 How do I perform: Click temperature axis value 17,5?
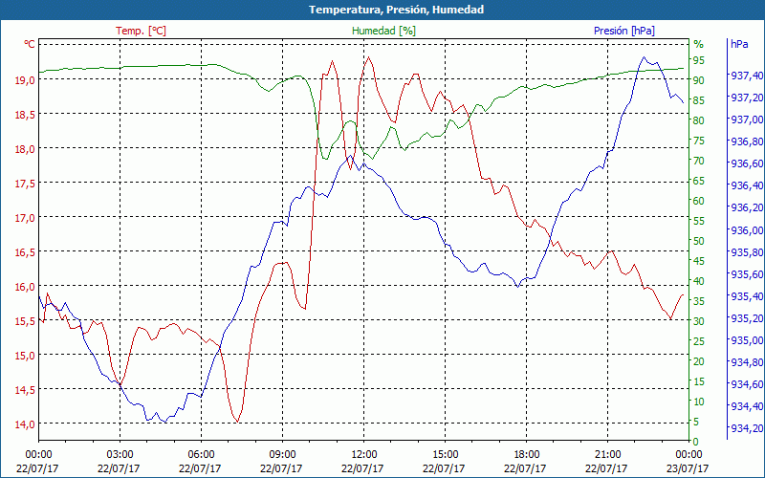(x=25, y=184)
